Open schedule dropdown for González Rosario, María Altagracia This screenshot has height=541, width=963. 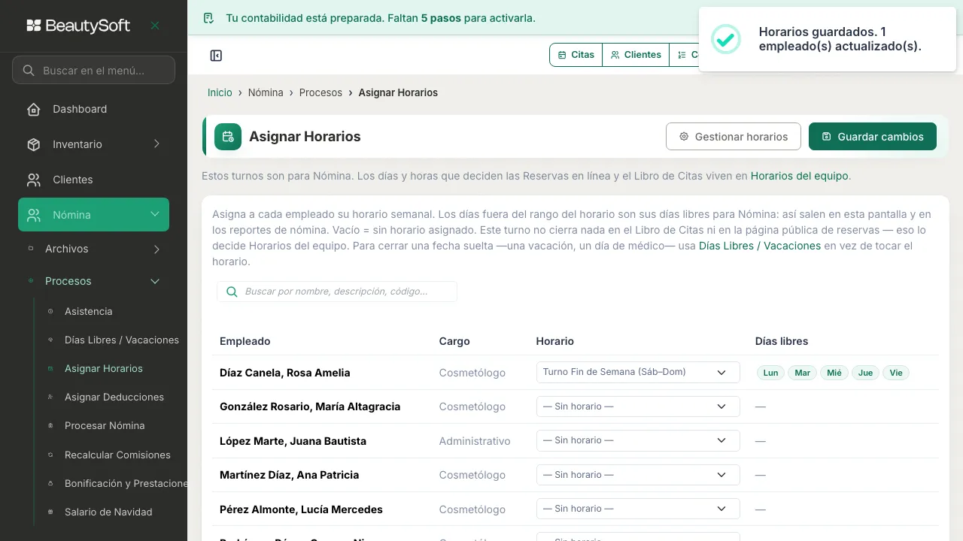coord(638,407)
